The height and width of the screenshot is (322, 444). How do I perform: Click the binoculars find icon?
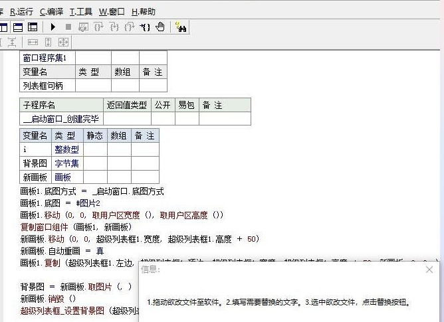(x=181, y=27)
